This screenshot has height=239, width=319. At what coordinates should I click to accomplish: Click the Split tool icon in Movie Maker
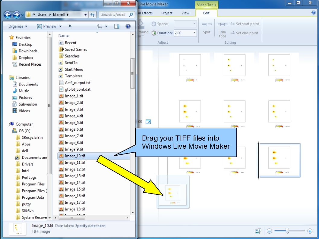coord(207,24)
